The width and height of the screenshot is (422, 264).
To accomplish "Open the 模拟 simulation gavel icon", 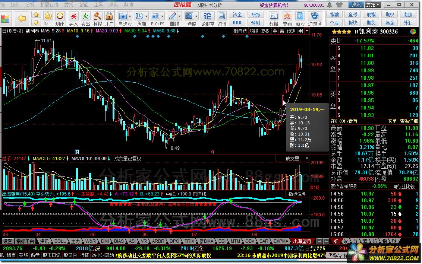I will [x=97, y=19].
